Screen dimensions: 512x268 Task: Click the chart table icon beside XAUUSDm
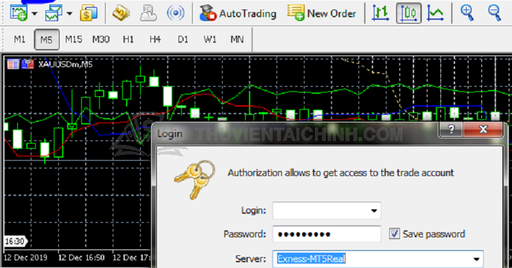(x=13, y=64)
